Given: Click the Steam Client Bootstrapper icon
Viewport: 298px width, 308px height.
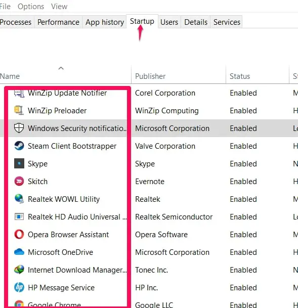Looking at the screenshot, I should pyautogui.click(x=19, y=146).
